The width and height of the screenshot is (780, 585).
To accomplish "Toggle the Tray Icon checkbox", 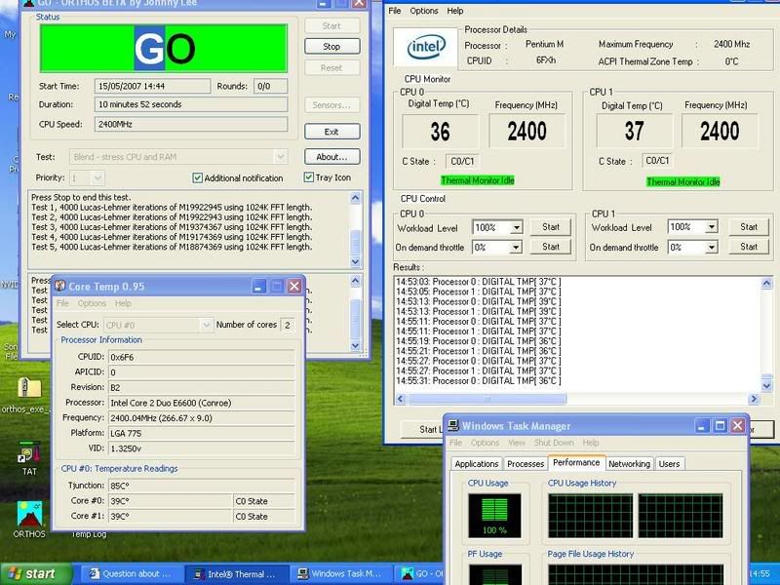I will click(x=309, y=177).
